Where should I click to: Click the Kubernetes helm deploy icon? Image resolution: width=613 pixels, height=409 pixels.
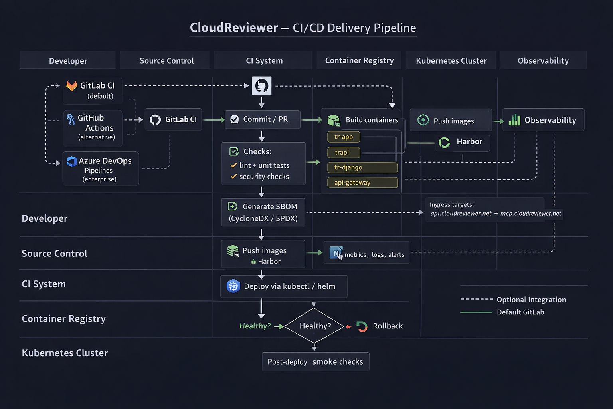pos(233,286)
